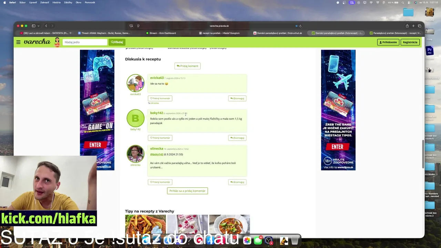Open olinecka's profile photo avatar
Screen dimensions: 441x248
pyautogui.click(x=135, y=154)
